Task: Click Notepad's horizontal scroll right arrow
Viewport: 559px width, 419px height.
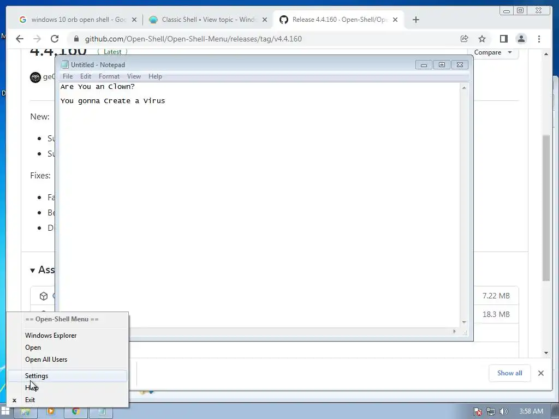Action: pyautogui.click(x=454, y=331)
